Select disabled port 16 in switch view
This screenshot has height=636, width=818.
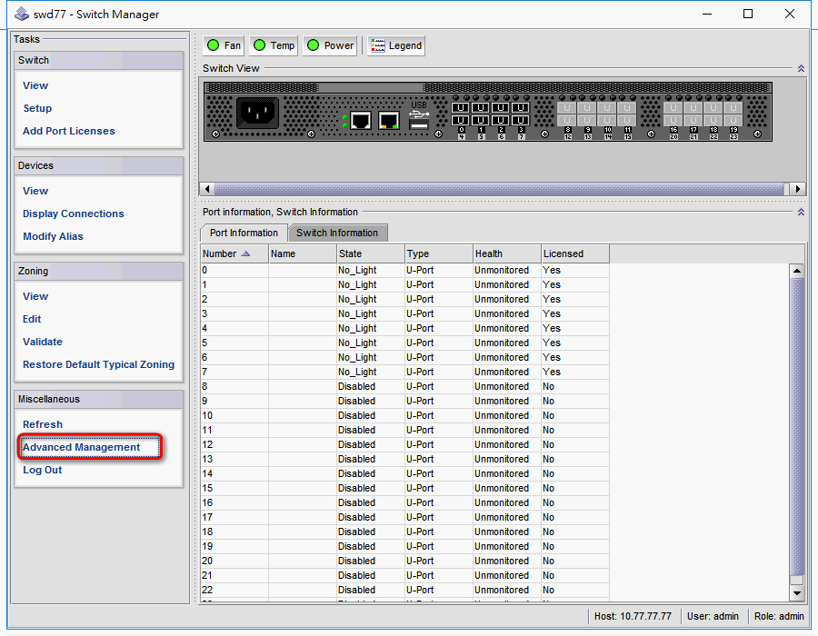tap(673, 108)
